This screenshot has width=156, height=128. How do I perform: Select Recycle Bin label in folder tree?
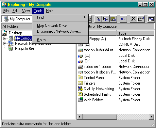point(25,49)
